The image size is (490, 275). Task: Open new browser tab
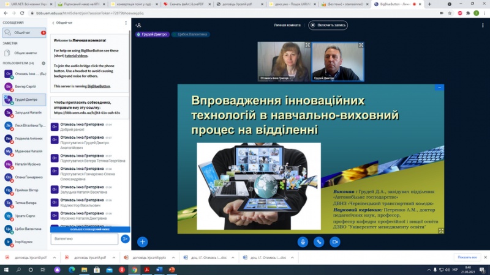[430, 4]
